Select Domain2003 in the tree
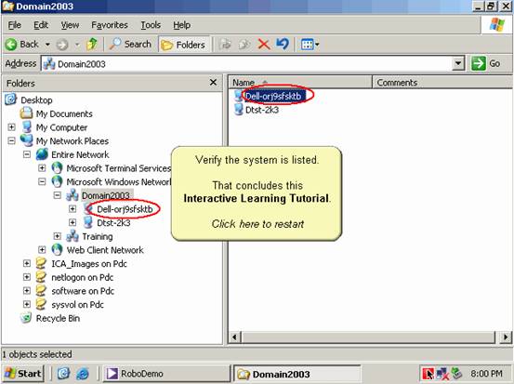The height and width of the screenshot is (384, 514). (106, 195)
